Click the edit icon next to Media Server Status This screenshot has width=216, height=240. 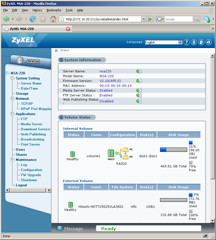139,90
